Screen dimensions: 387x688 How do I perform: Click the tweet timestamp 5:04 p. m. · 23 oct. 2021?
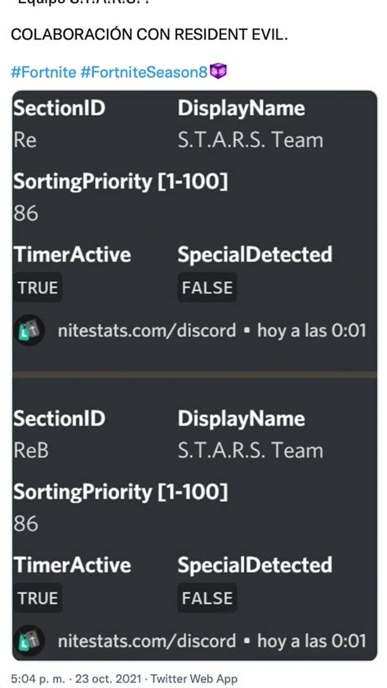click(78, 678)
